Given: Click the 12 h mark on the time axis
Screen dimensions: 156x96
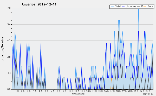Looking at the screenshot, I should [x=83, y=91].
